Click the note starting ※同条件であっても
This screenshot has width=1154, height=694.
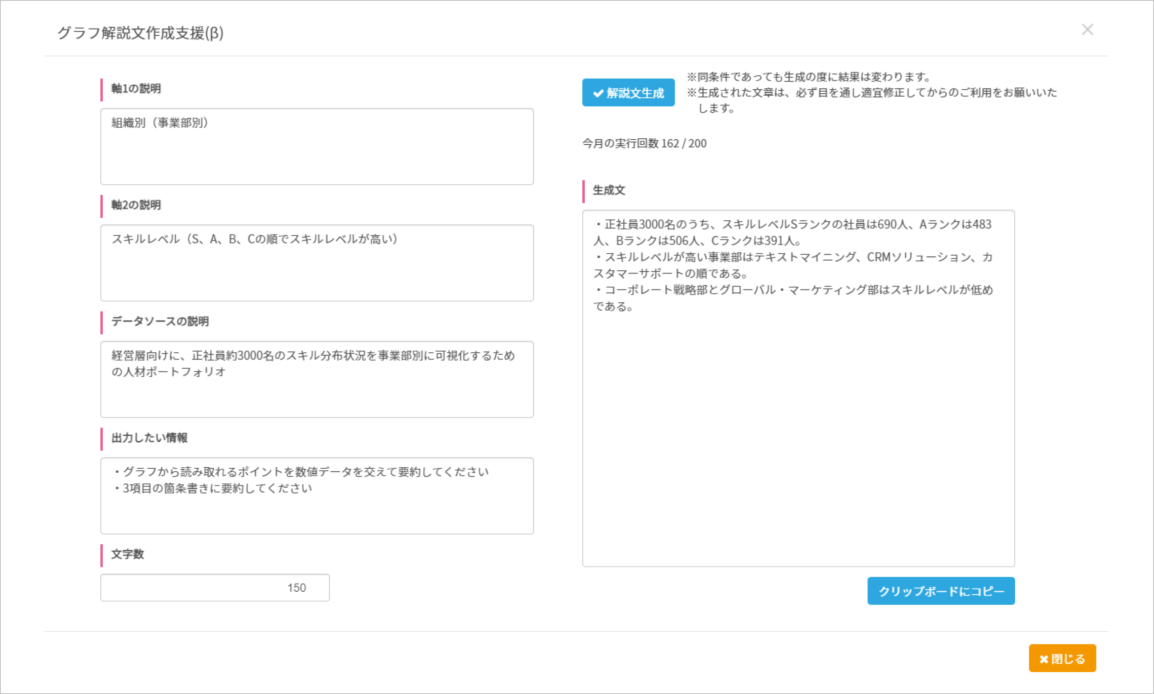pos(810,77)
